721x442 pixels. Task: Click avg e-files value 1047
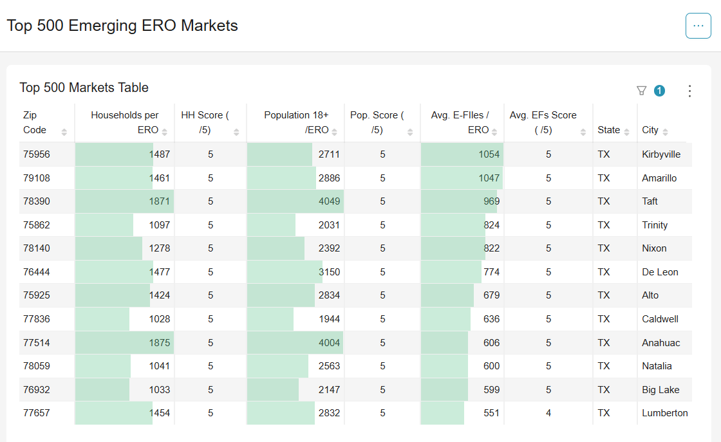point(462,178)
